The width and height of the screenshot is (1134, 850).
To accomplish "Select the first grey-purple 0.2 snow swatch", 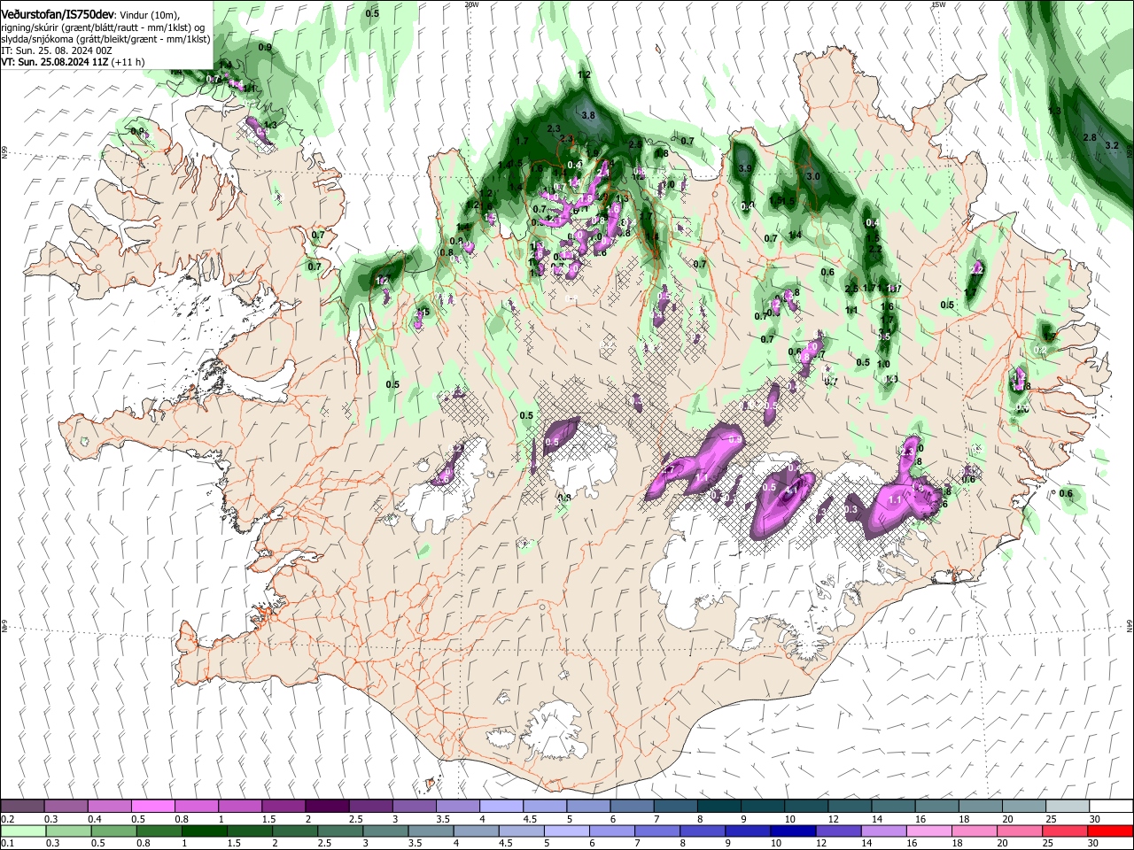I will click(22, 807).
